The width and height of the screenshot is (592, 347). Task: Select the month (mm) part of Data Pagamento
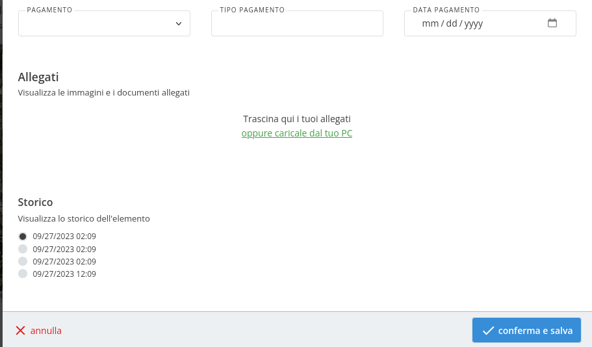(430, 23)
